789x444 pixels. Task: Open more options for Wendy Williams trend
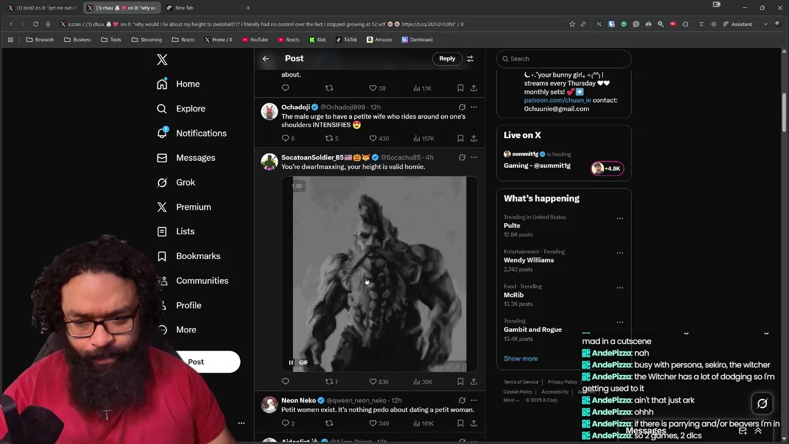coord(620,253)
